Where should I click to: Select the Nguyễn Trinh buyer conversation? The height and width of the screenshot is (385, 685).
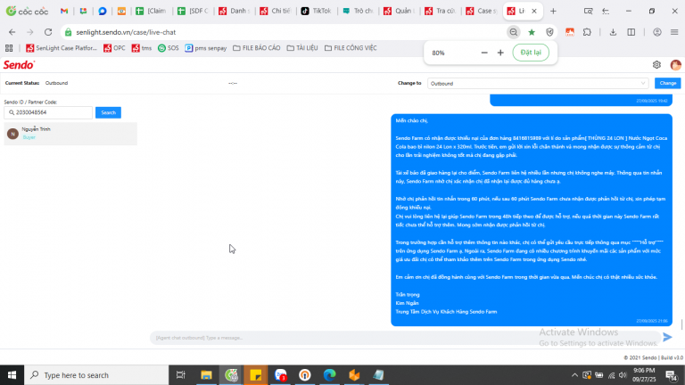click(x=70, y=134)
